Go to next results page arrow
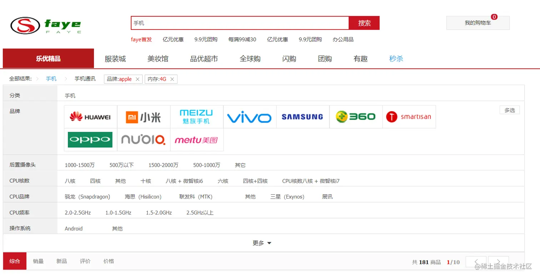 (499, 262)
